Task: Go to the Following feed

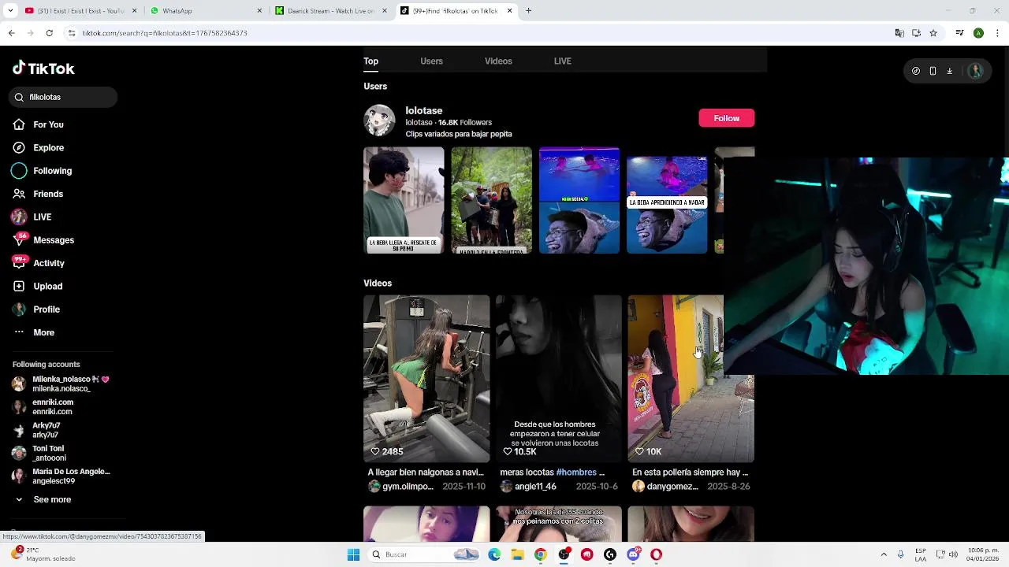Action: (42, 171)
